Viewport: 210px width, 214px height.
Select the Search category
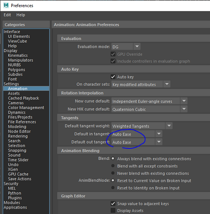point(14,141)
